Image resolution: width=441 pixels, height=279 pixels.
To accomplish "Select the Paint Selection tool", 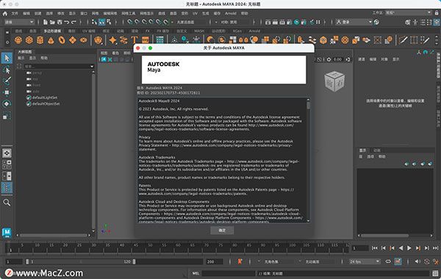I will pyautogui.click(x=7, y=81).
